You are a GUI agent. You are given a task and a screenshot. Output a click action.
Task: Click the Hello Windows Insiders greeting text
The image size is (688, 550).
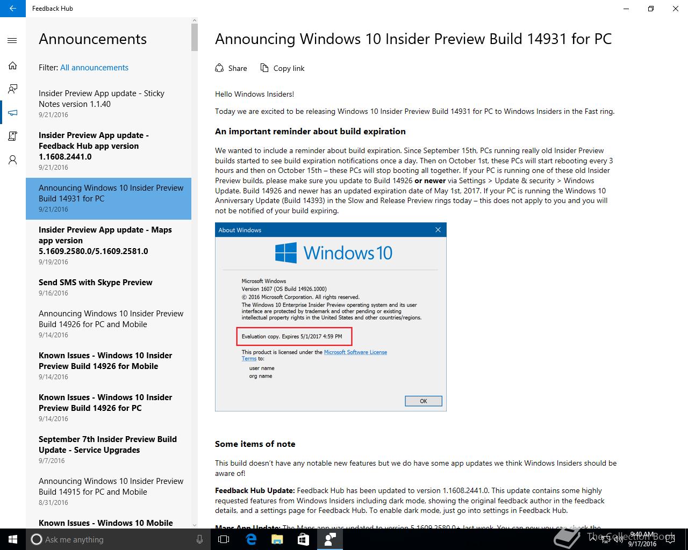tap(254, 94)
